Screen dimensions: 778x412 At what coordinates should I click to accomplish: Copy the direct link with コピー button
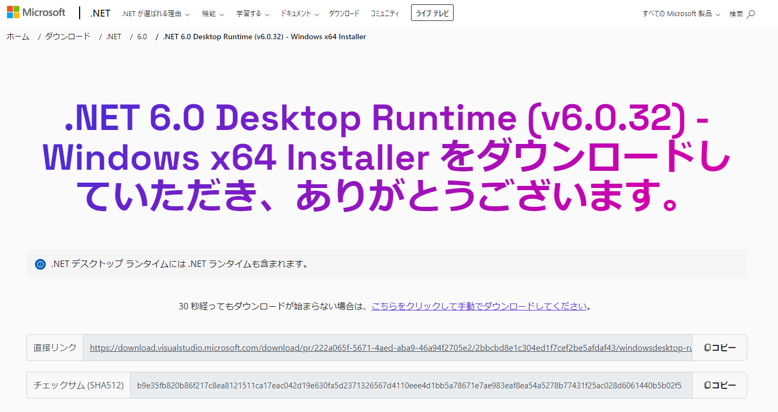click(x=719, y=348)
